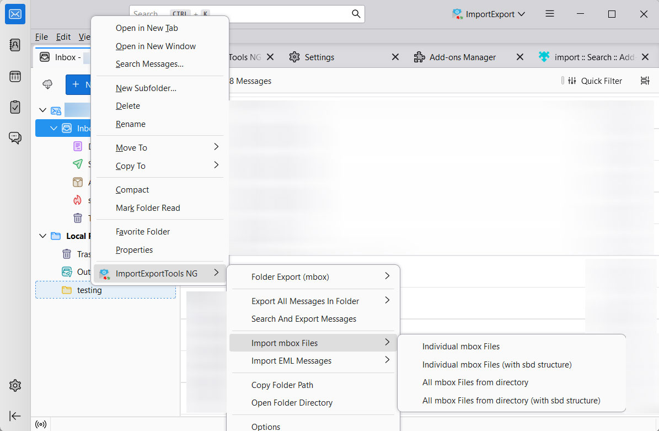This screenshot has width=659, height=431.
Task: Click Search And Export Messages
Action: coord(304,319)
